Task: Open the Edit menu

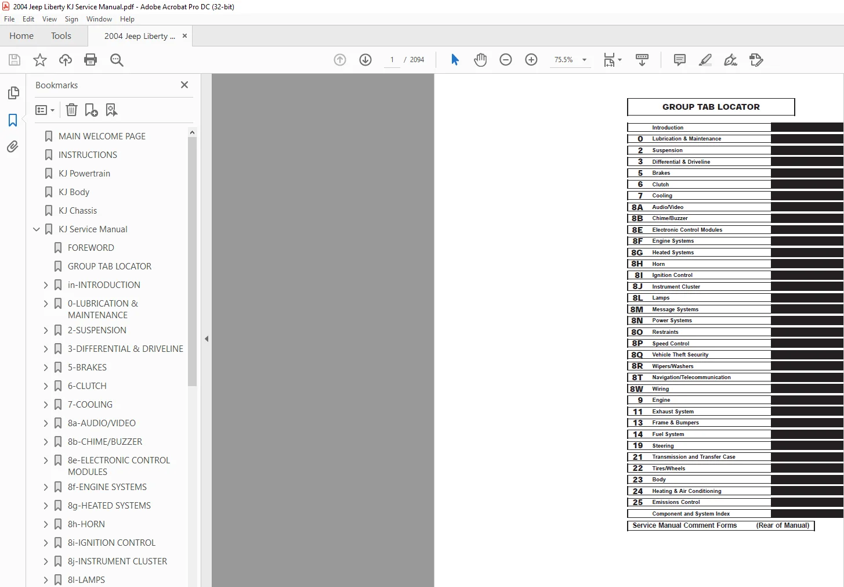Action: [x=28, y=19]
